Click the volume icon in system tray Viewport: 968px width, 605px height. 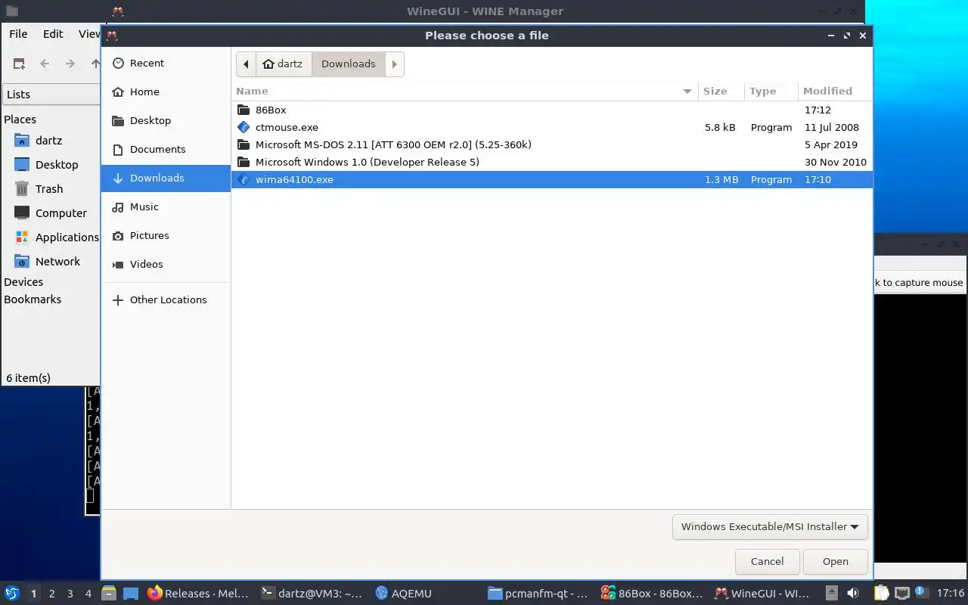point(853,594)
